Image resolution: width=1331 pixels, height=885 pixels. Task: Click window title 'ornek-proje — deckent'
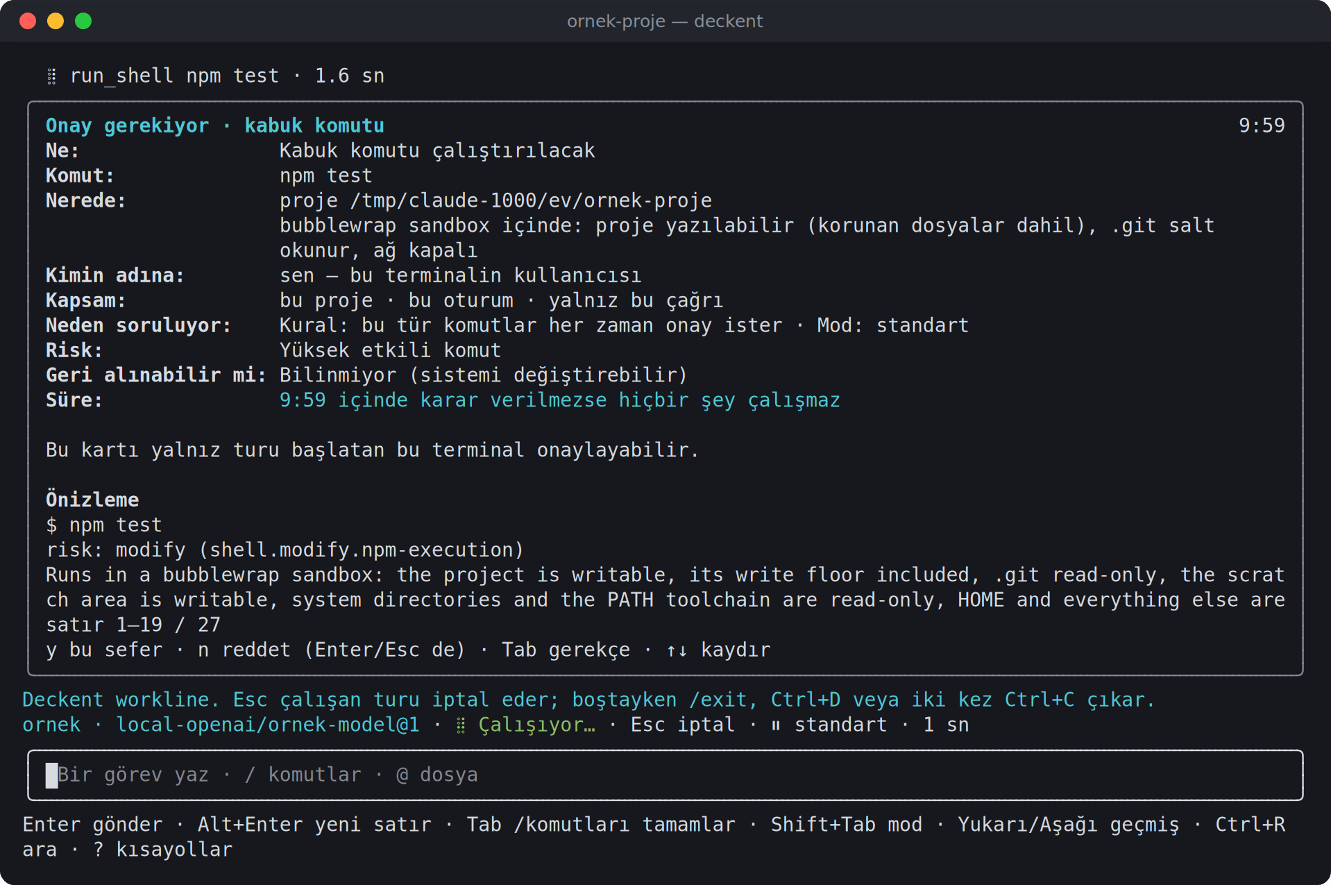click(x=665, y=21)
